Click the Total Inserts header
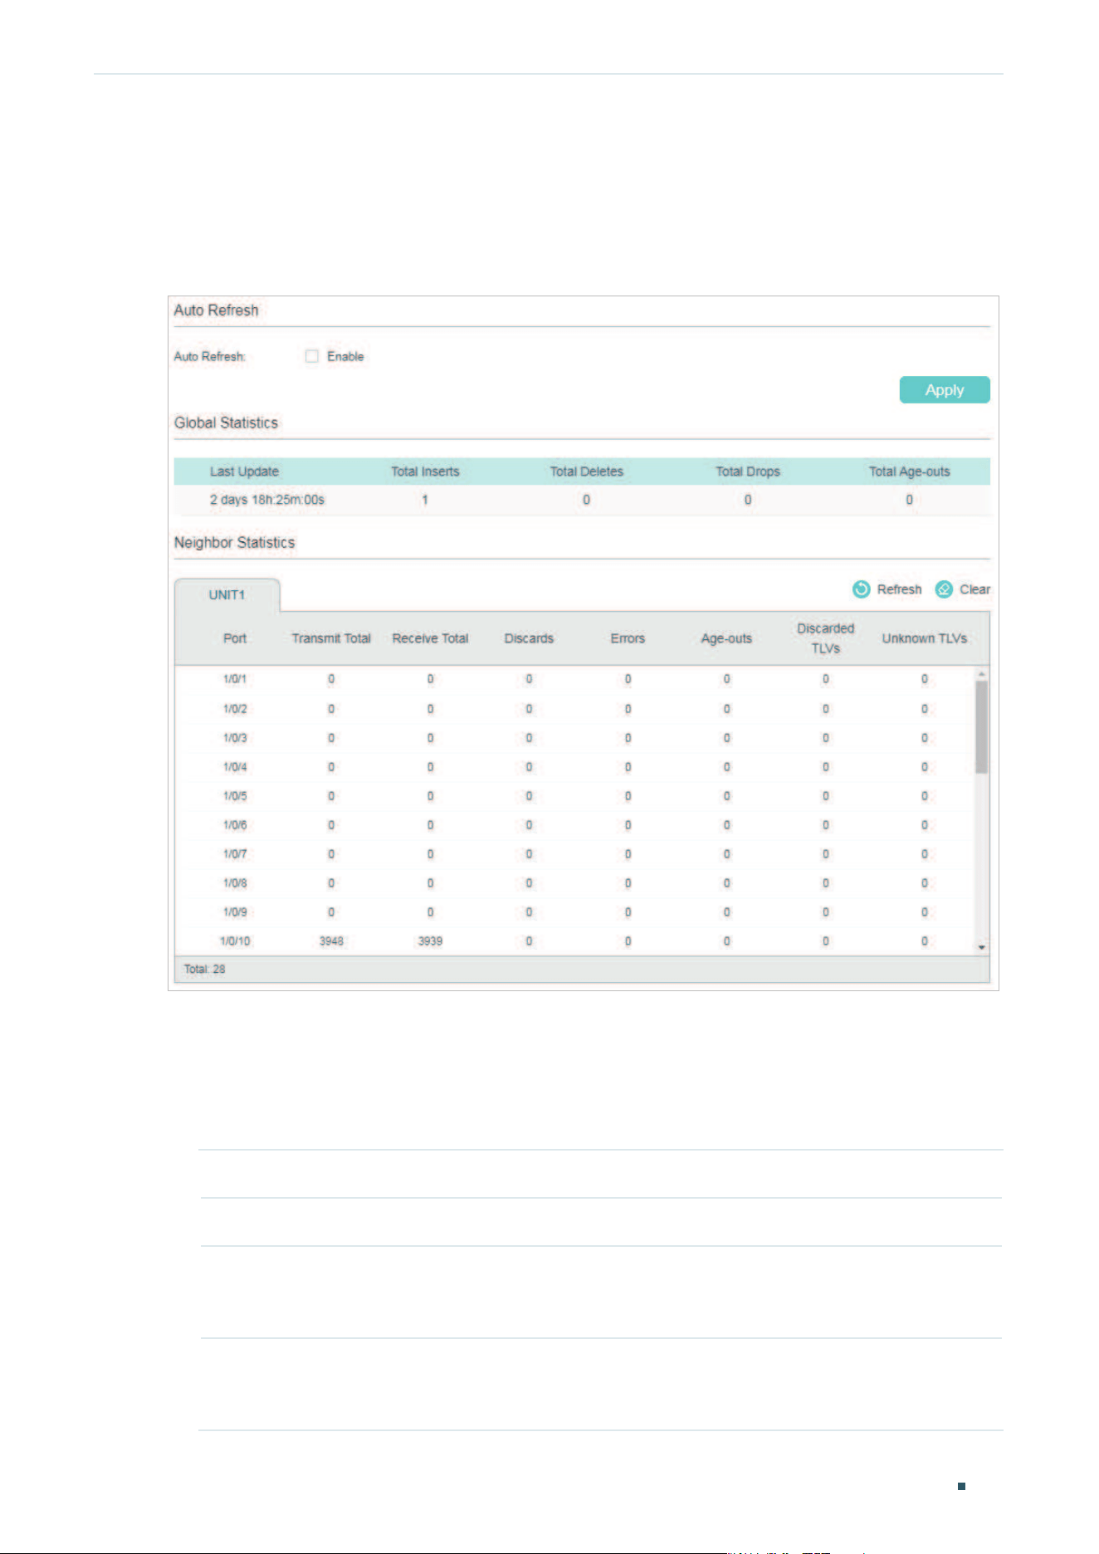Screen dimensions: 1099x1554 pos(425,472)
